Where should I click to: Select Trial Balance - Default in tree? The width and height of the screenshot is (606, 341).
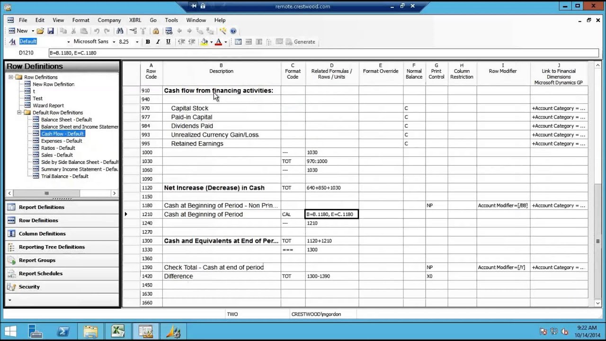point(64,176)
